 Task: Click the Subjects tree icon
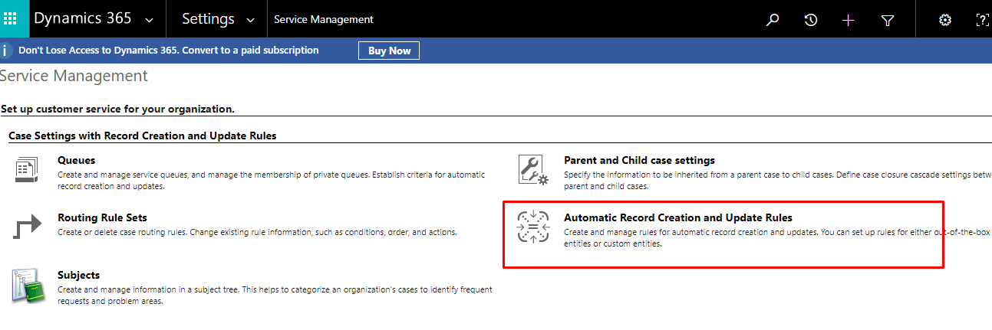(x=27, y=285)
